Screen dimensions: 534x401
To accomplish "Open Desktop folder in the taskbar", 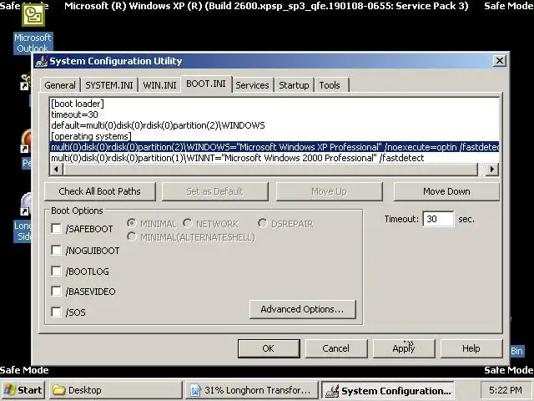I will (x=116, y=390).
